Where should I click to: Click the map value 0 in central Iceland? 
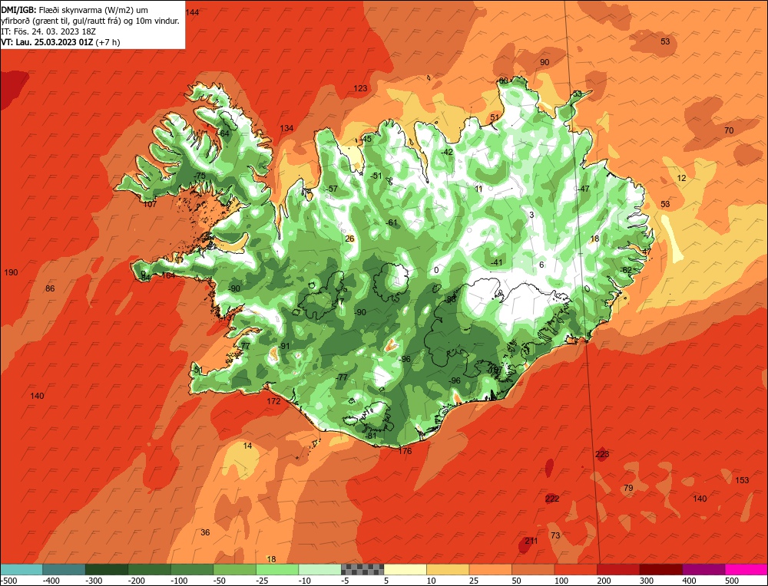pos(436,270)
